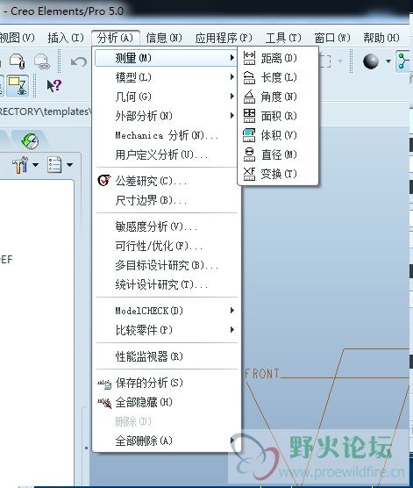Select the Diameter (直径) measure option

(278, 154)
